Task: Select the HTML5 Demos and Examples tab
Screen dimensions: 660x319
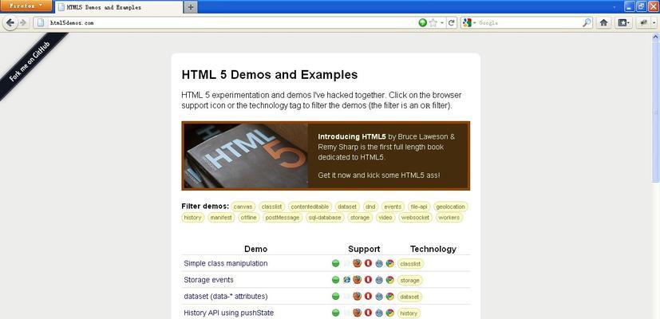Action: (x=119, y=7)
